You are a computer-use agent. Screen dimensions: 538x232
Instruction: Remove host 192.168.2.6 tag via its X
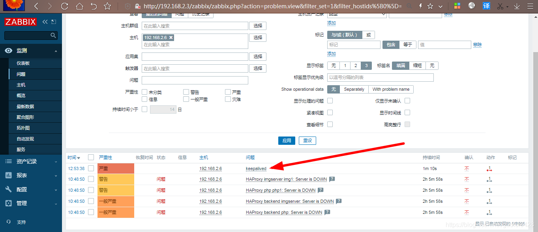(x=171, y=37)
